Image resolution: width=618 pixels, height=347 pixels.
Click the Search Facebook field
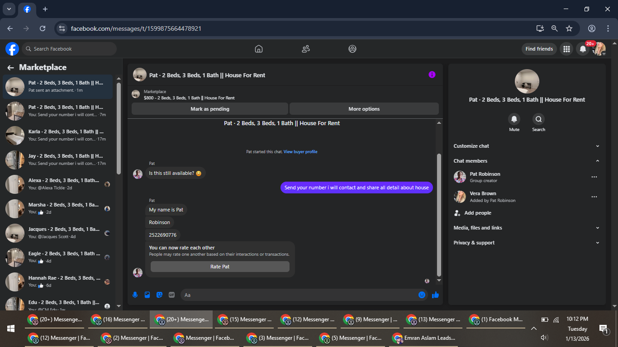point(69,49)
